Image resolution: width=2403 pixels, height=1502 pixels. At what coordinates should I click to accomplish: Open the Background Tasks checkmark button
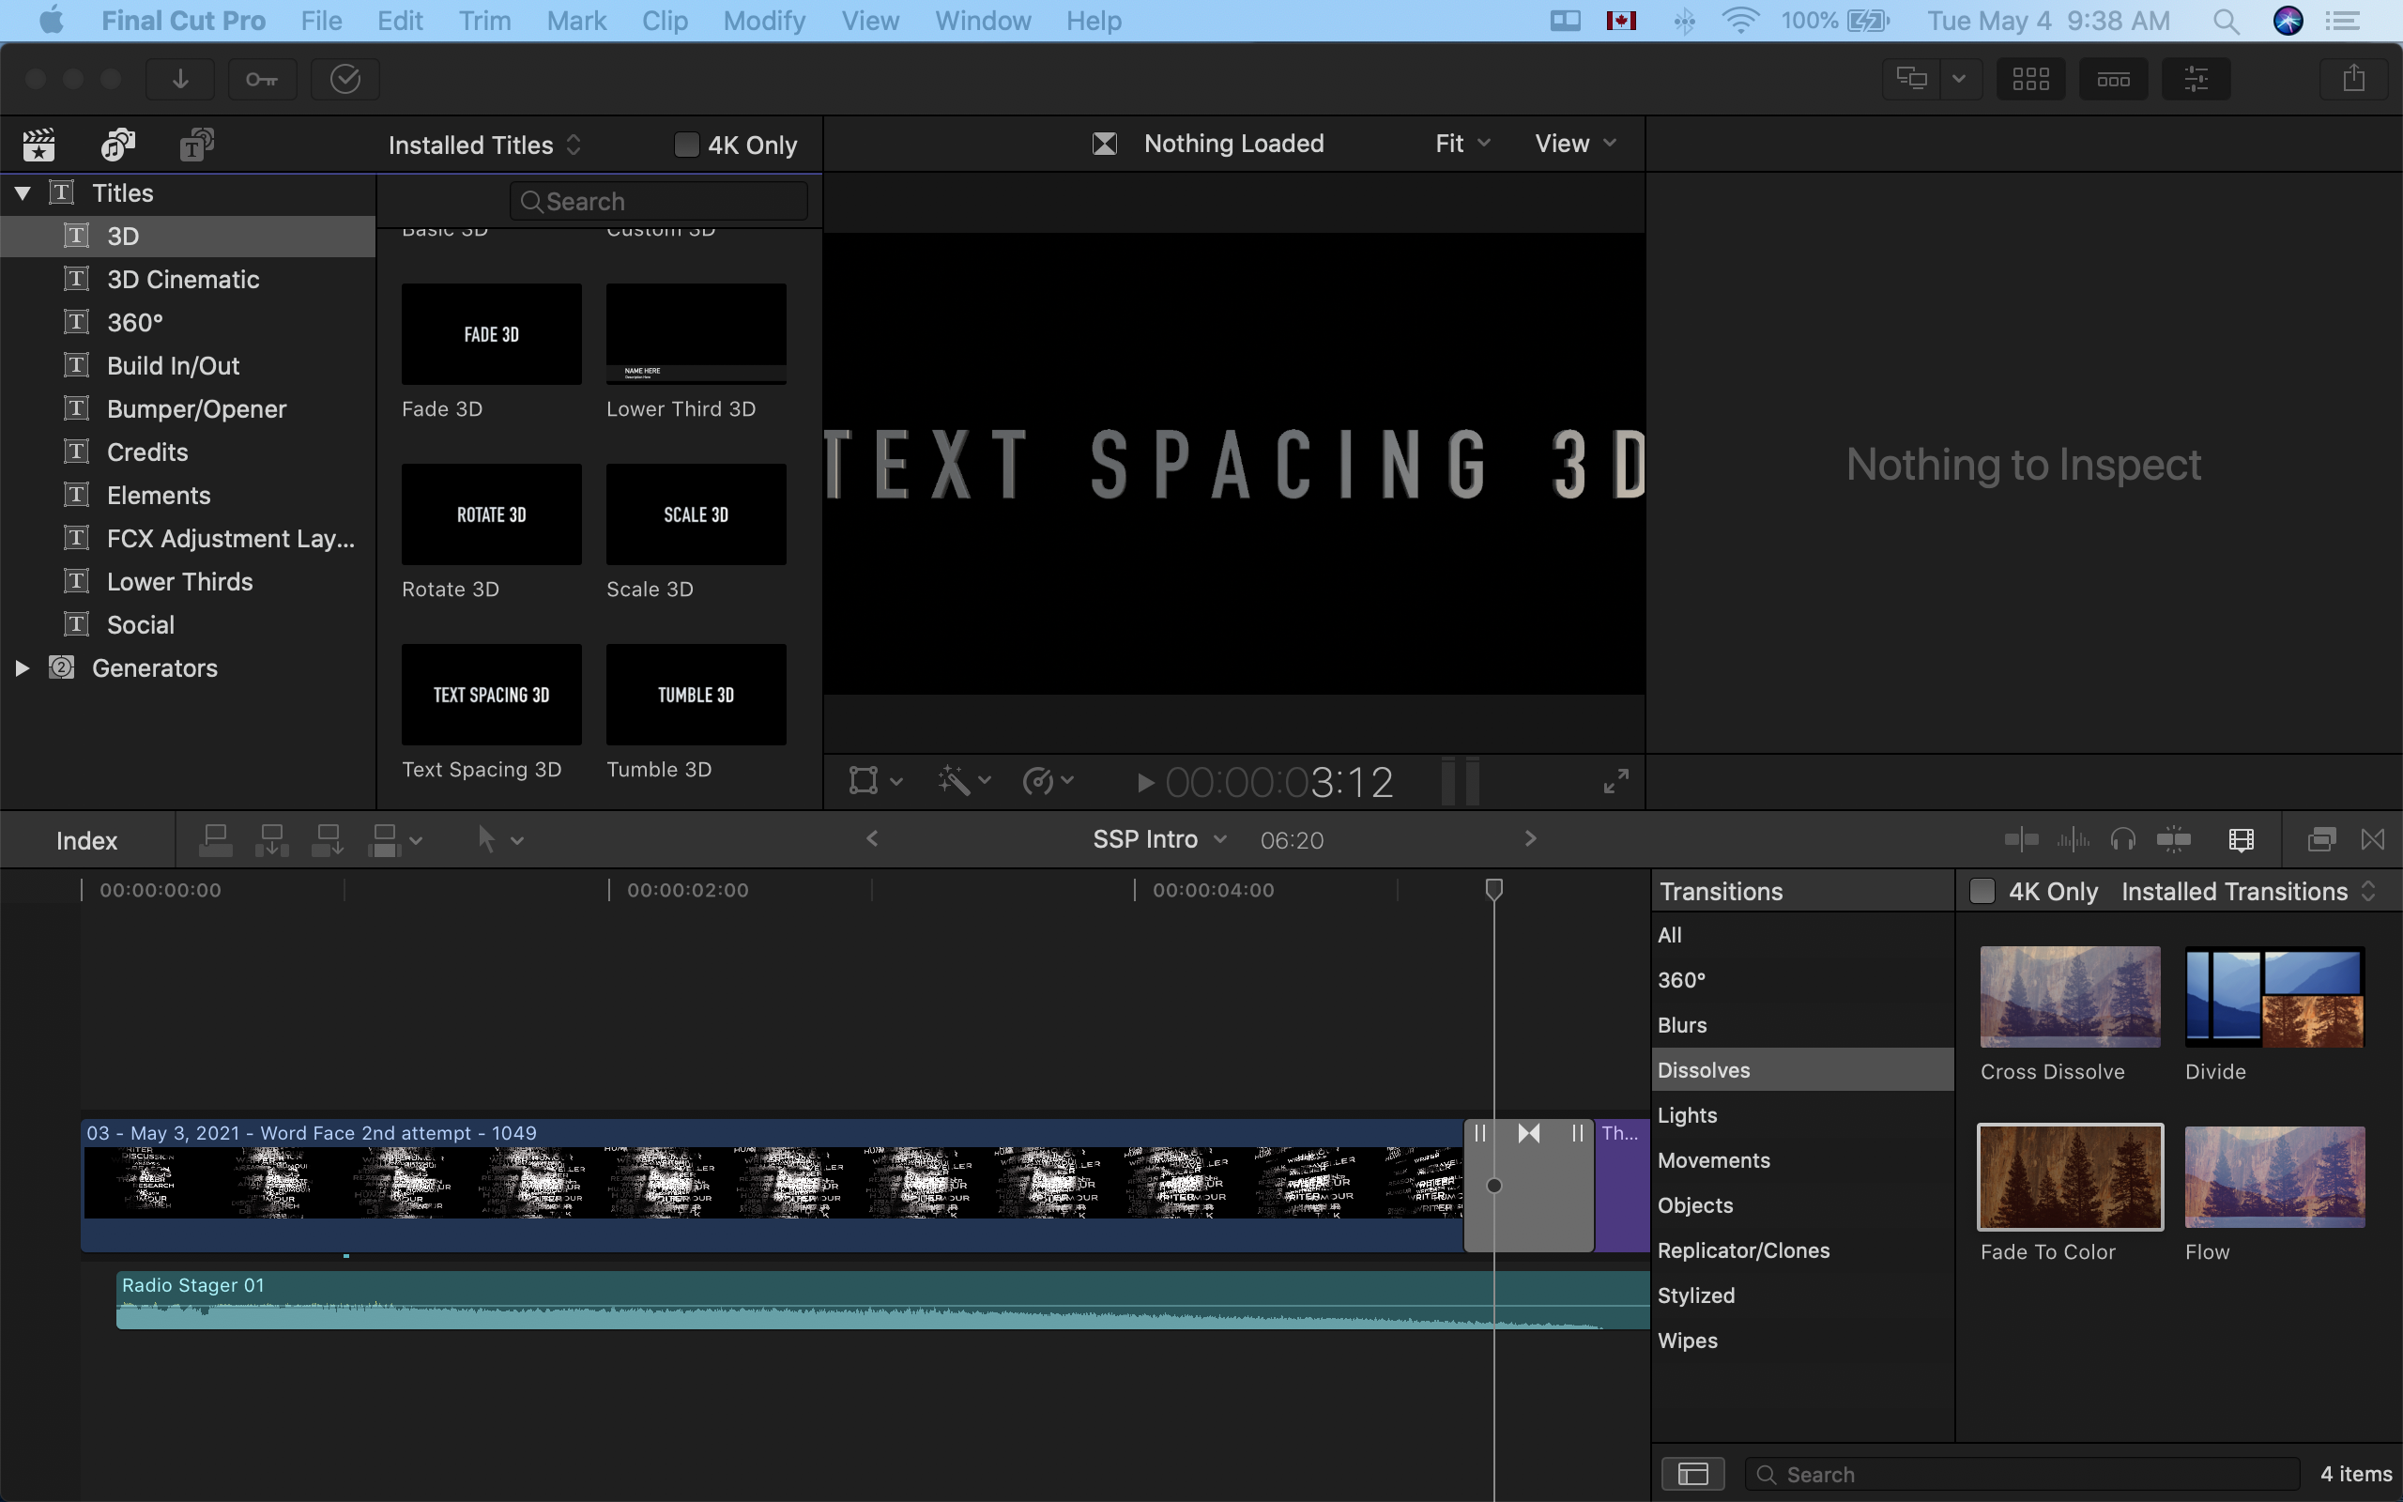point(344,79)
